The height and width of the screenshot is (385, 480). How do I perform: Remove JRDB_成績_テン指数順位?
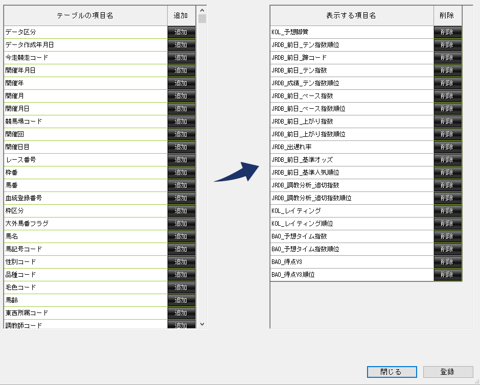[448, 83]
